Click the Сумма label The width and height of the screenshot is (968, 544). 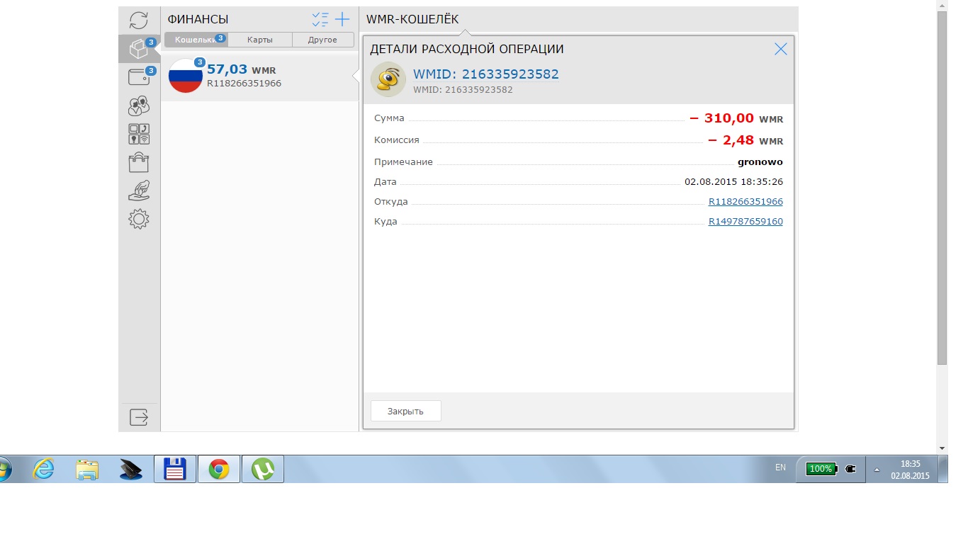click(x=389, y=119)
